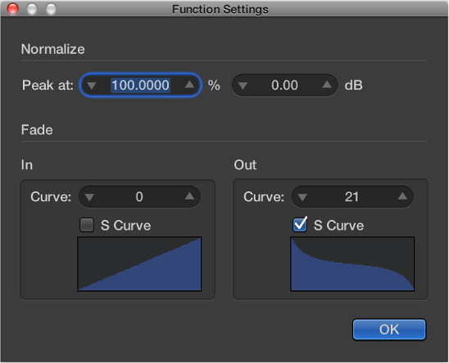
Task: Click the Fade In 'S Curve' label text
Action: point(125,226)
